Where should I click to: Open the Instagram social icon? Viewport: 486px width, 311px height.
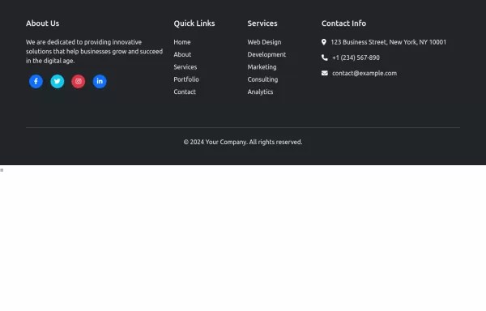(79, 82)
